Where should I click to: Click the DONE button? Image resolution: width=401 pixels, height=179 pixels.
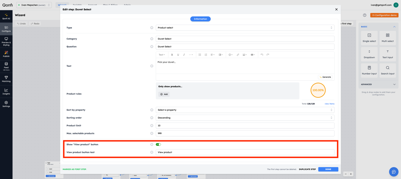[328, 169]
